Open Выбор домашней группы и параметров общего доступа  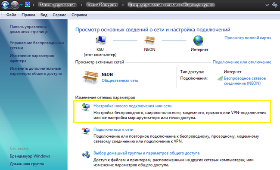[x=146, y=153]
